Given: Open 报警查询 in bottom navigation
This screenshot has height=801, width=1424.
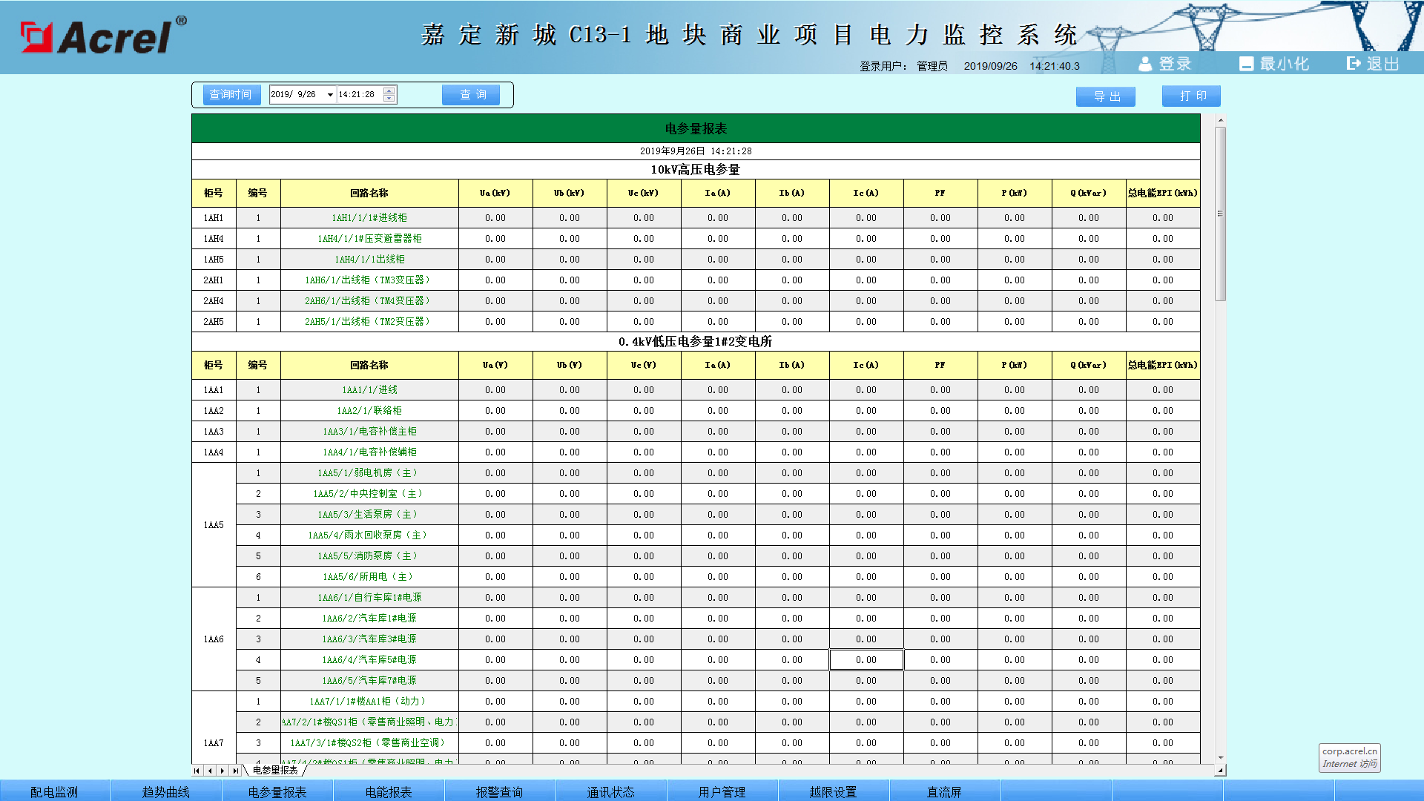Looking at the screenshot, I should click(499, 791).
